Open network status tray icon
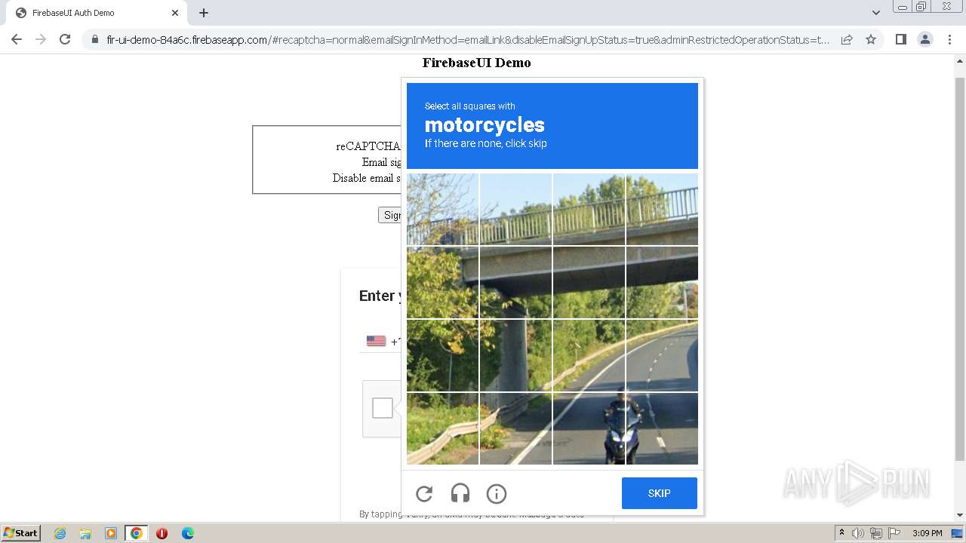966x543 pixels. tap(876, 533)
